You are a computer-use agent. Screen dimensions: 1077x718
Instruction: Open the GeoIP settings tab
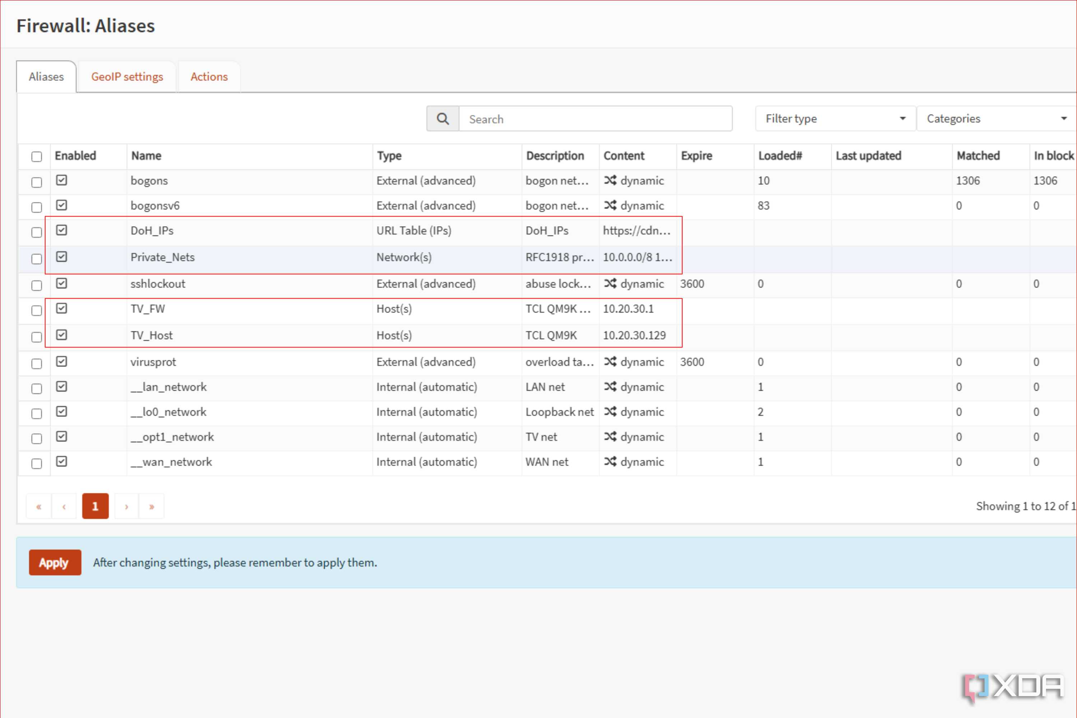pos(127,76)
